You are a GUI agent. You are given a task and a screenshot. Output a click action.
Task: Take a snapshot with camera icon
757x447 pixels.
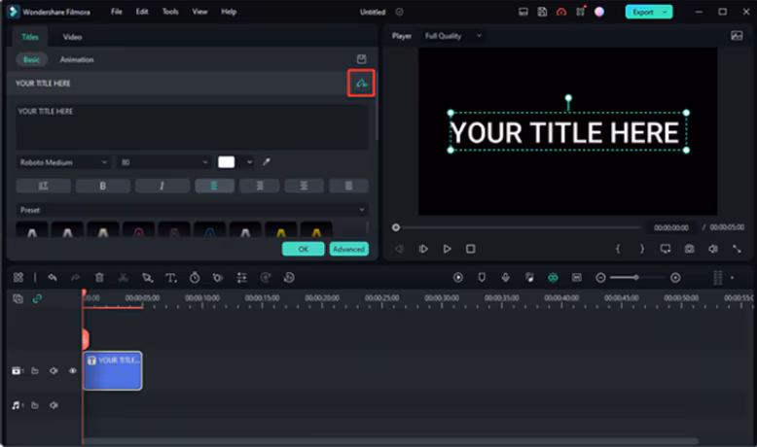coord(690,249)
